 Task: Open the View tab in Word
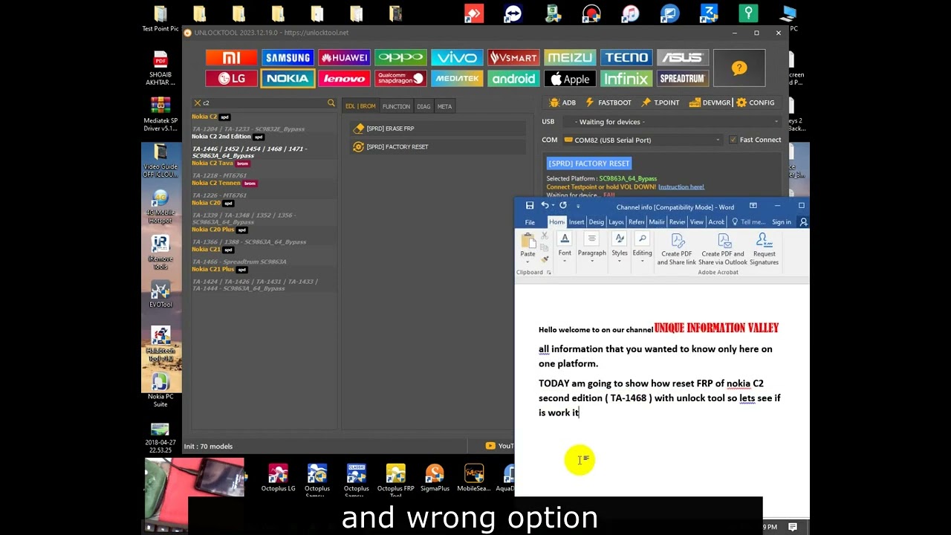click(696, 222)
